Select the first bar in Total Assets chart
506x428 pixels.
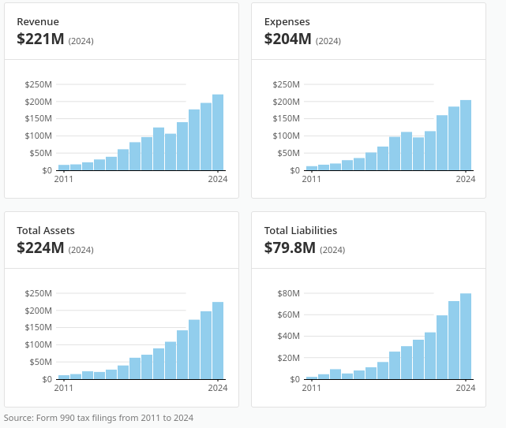pos(64,377)
